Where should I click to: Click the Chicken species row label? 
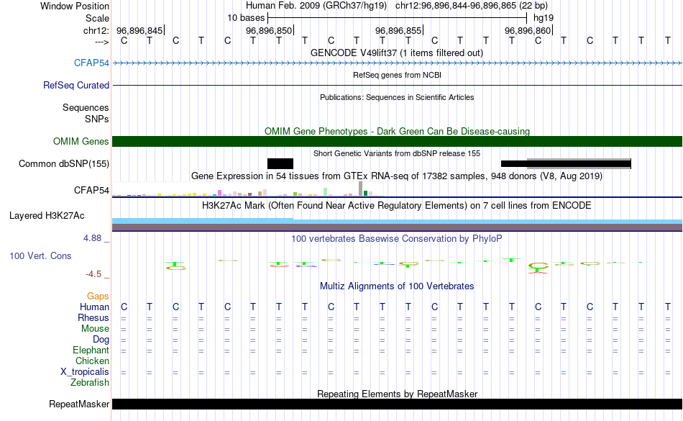point(92,361)
